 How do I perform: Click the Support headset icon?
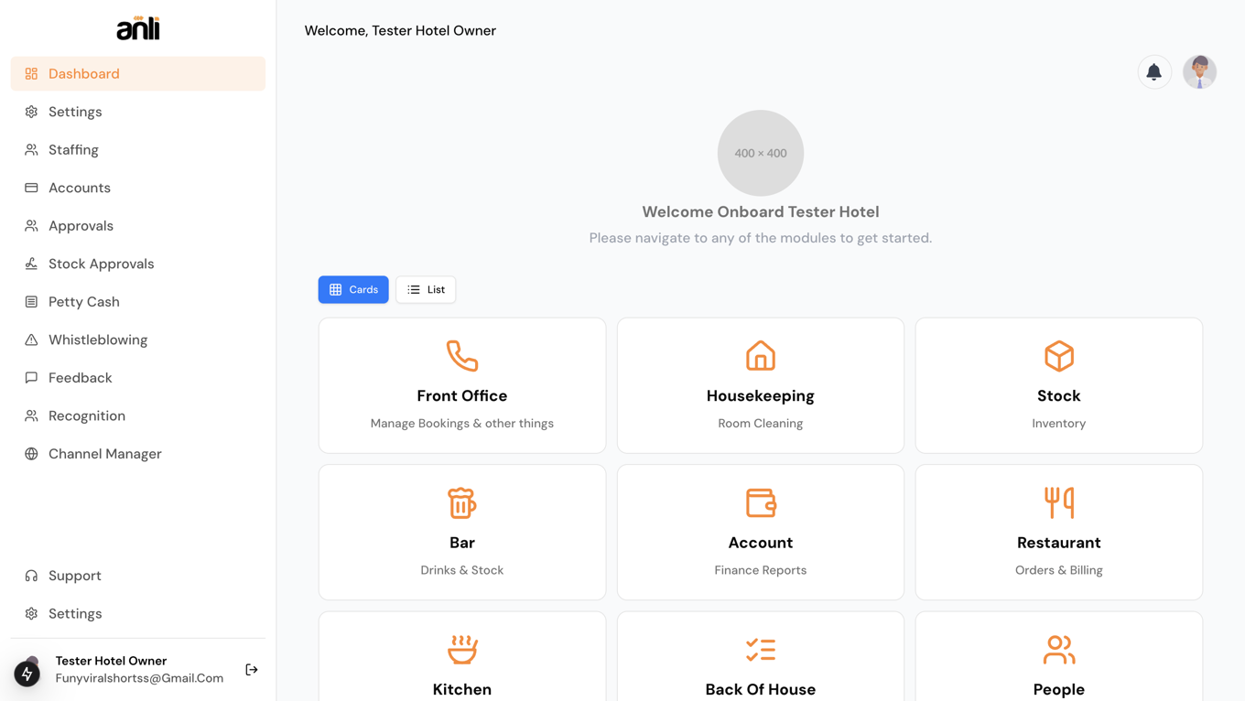(x=31, y=576)
